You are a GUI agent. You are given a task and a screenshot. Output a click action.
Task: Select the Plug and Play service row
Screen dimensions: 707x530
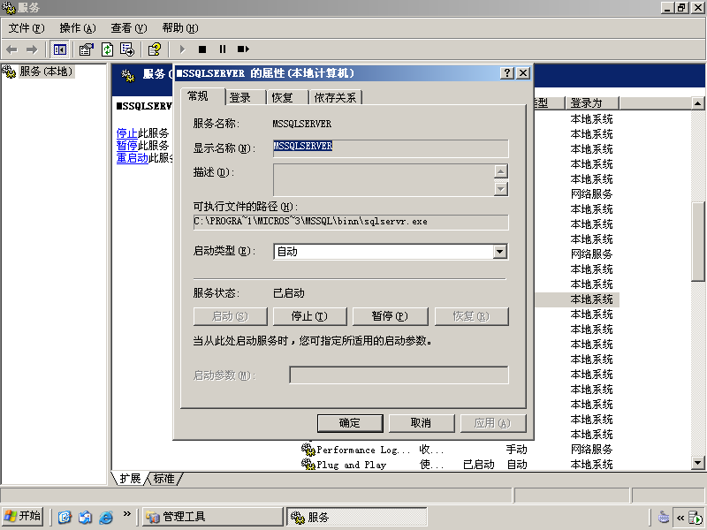(459, 465)
